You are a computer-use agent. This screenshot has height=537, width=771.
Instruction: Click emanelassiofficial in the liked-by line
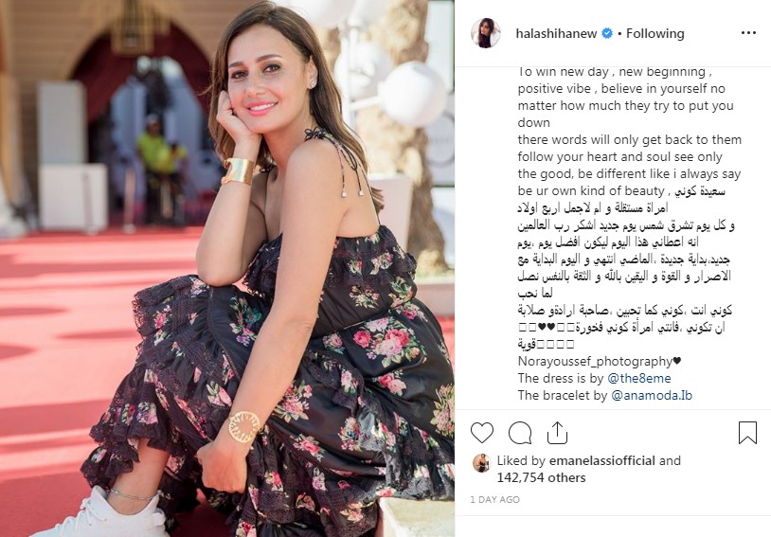coord(601,461)
